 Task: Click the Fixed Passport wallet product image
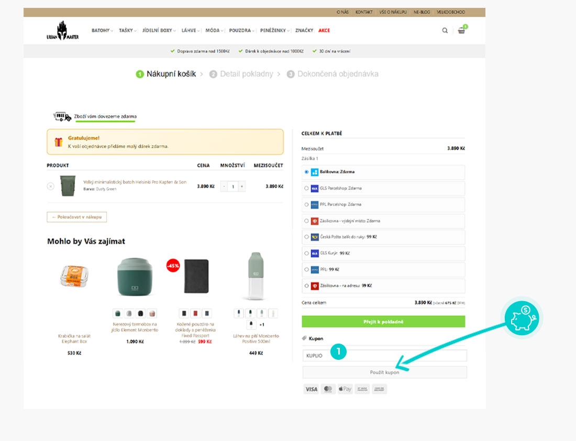pos(196,276)
